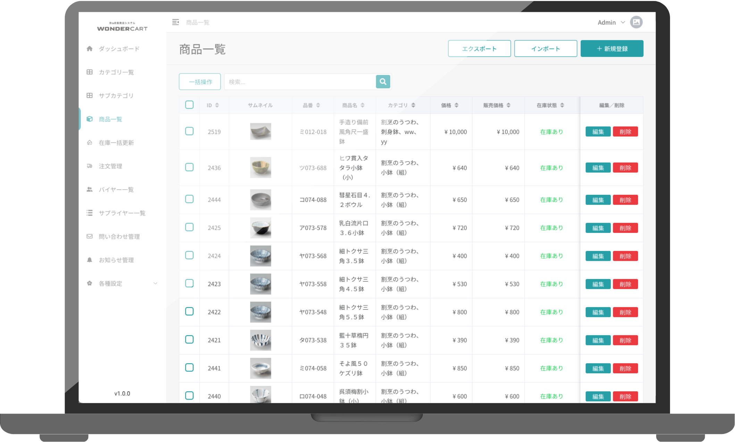Check the box for product 2436
Viewport: 735px width, 442px height.
pyautogui.click(x=189, y=167)
